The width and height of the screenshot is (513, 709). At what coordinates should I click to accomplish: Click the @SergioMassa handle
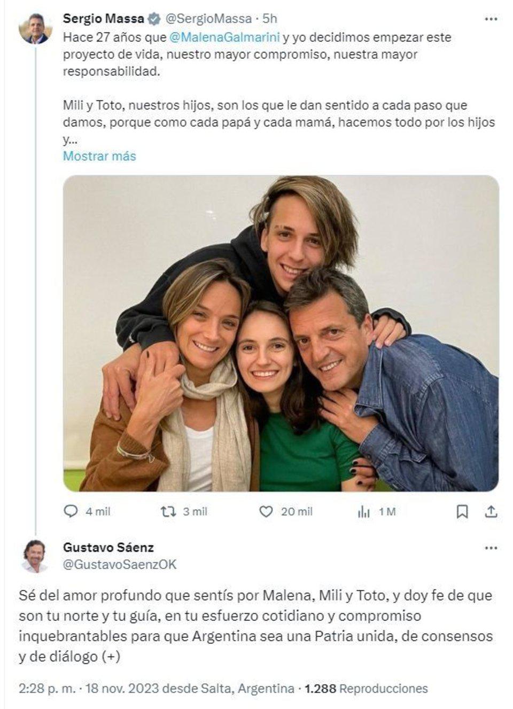pyautogui.click(x=208, y=19)
